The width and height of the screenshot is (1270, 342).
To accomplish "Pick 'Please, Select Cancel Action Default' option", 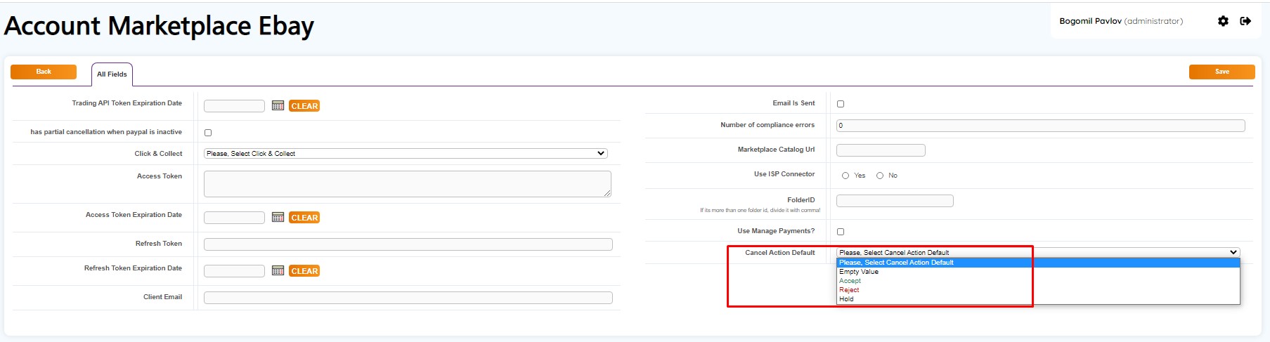I will click(x=1038, y=263).
